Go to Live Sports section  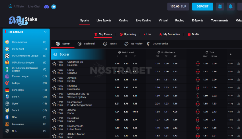[x=104, y=21]
